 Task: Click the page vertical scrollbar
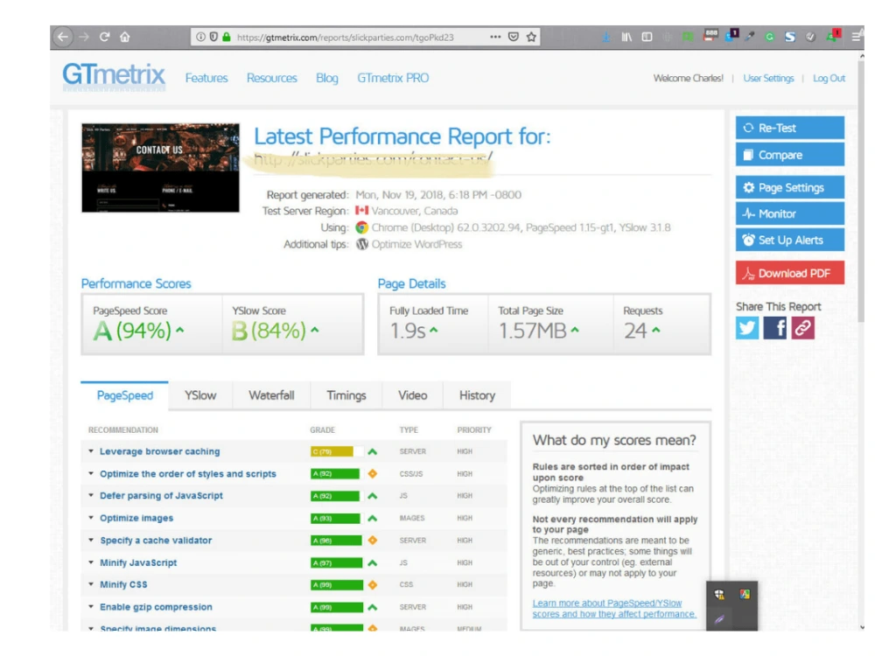click(x=861, y=190)
